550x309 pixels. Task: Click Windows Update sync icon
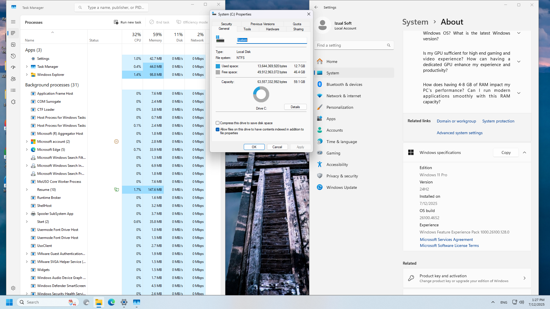(x=320, y=187)
